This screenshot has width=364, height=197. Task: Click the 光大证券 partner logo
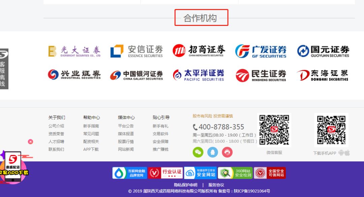(x=75, y=51)
